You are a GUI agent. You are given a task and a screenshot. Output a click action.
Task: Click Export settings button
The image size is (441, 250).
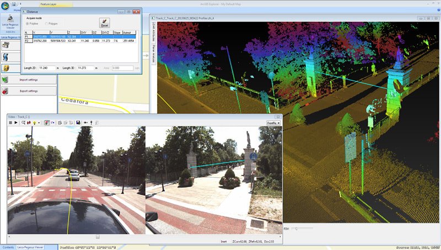pos(29,91)
